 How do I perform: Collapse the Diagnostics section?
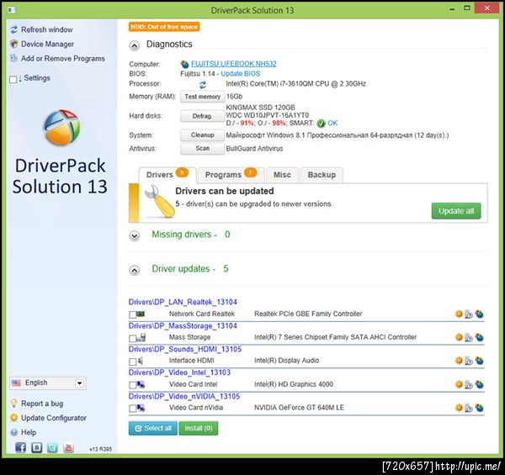tap(135, 46)
